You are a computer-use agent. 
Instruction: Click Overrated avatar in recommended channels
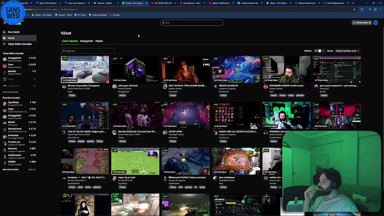point(4,136)
